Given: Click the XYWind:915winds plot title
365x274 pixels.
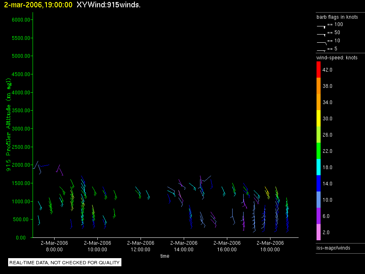Looking at the screenshot, I should click(x=108, y=5).
